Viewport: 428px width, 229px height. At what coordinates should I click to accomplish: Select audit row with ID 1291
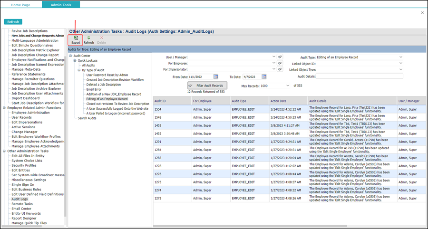[291, 142]
